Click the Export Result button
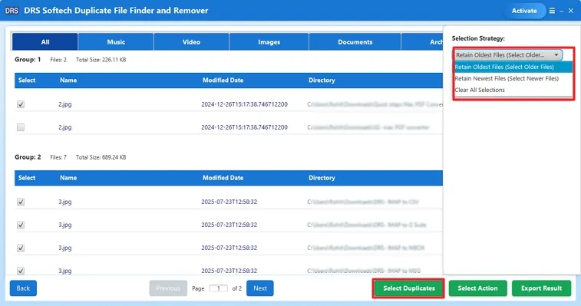The width and height of the screenshot is (581, 306). 541,288
